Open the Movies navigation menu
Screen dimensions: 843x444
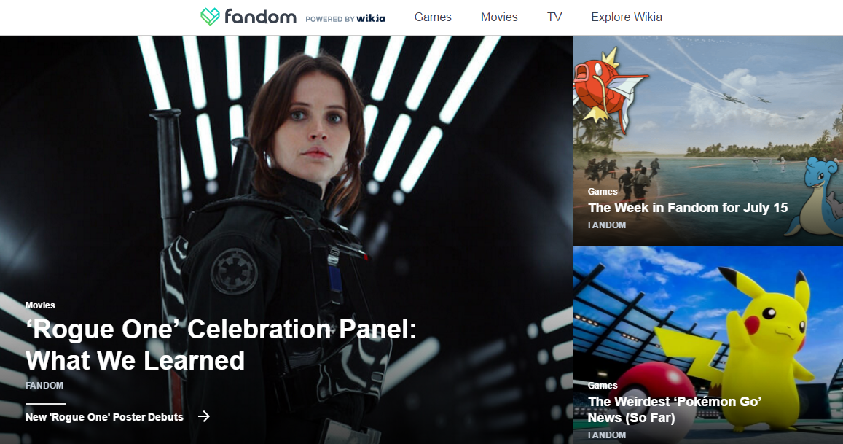(x=499, y=17)
